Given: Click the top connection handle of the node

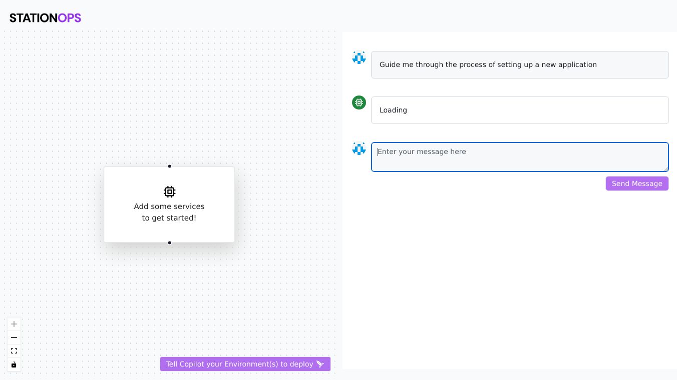Looking at the screenshot, I should point(170,166).
